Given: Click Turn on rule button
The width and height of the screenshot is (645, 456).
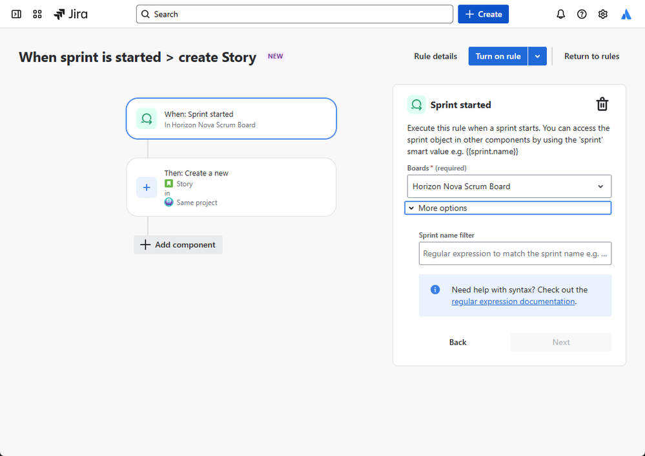Looking at the screenshot, I should point(498,56).
